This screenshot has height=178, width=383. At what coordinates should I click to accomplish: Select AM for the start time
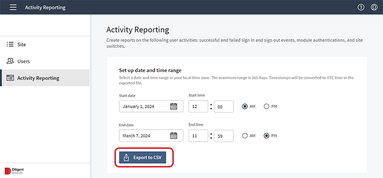[245, 106]
